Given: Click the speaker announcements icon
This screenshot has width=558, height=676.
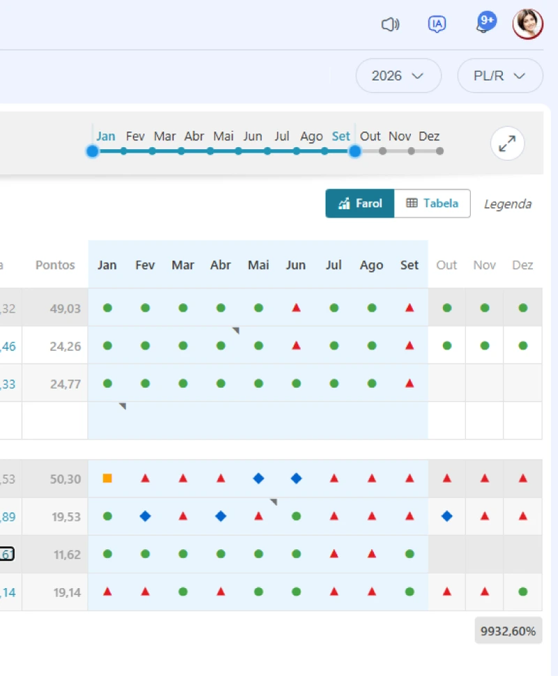Looking at the screenshot, I should click(x=391, y=24).
